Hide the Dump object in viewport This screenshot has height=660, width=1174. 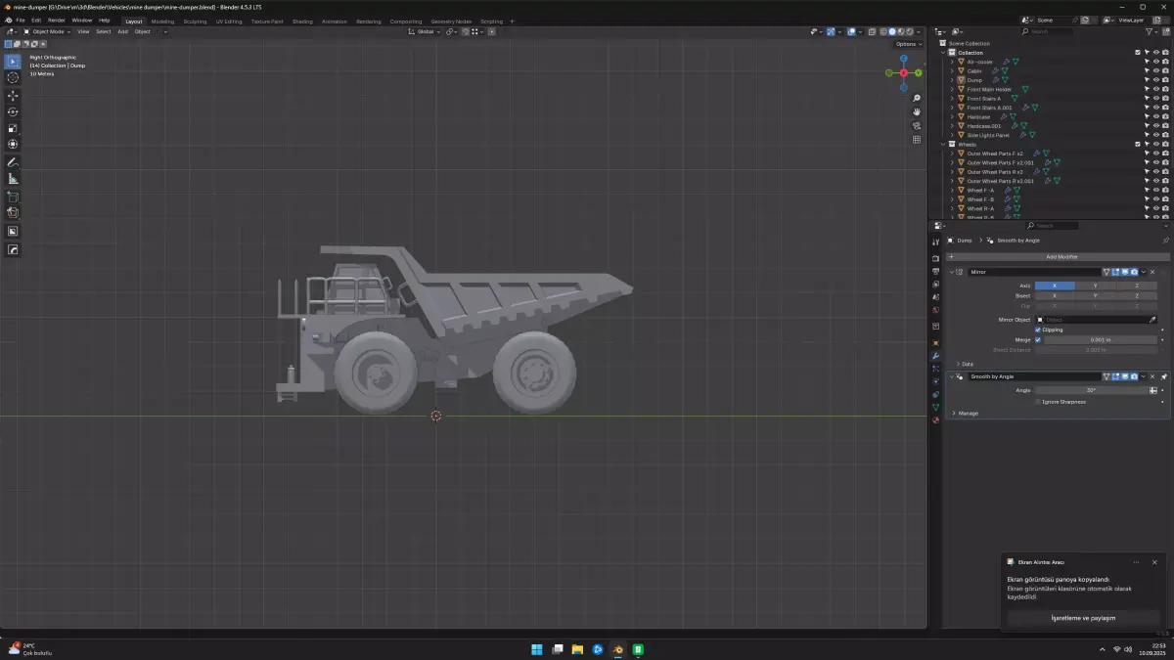(1155, 80)
